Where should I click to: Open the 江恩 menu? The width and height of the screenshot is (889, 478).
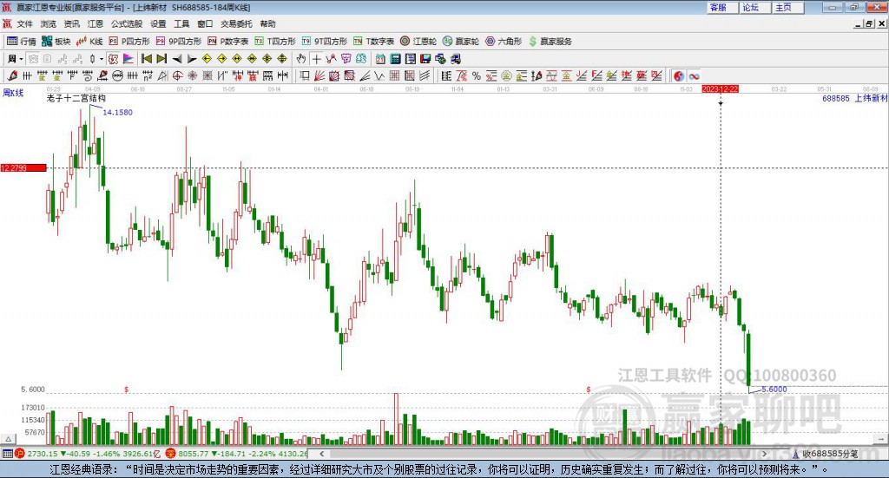pyautogui.click(x=95, y=23)
